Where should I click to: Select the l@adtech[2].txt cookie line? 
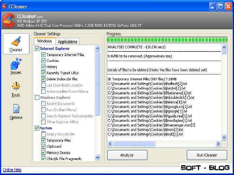[x=147, y=84]
